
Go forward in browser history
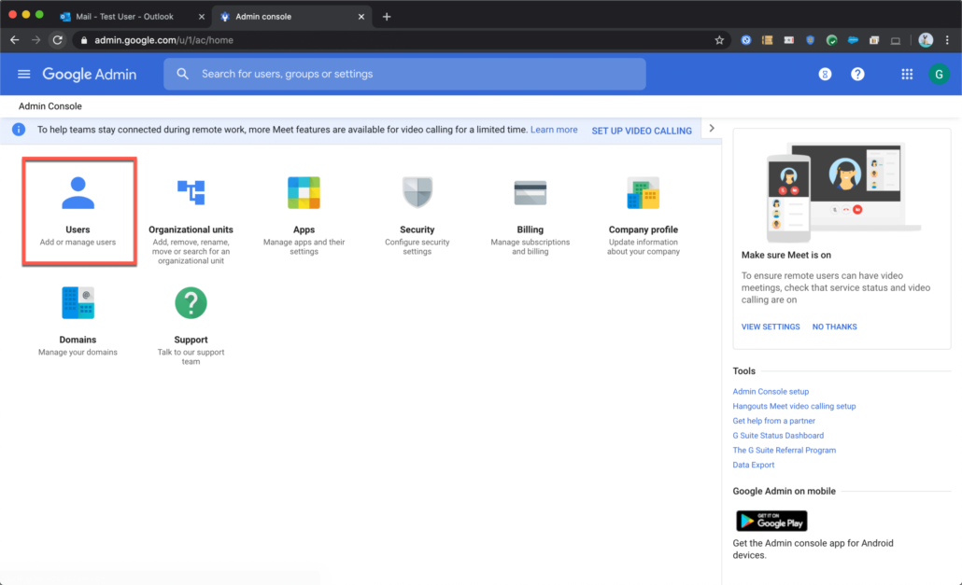pos(36,40)
